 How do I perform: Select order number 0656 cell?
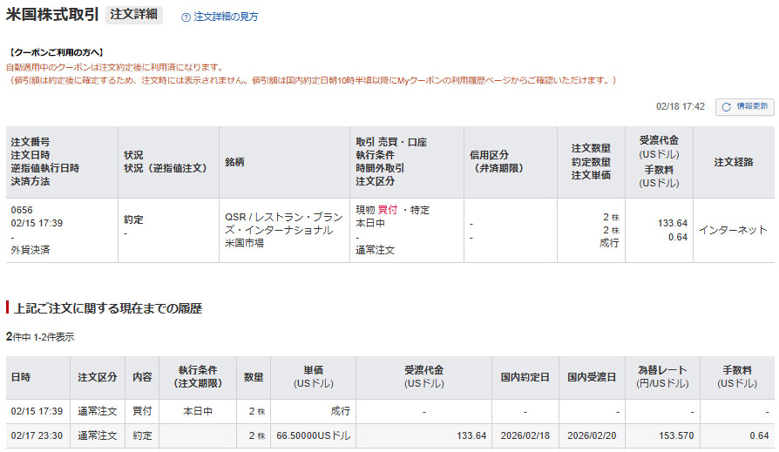22,210
